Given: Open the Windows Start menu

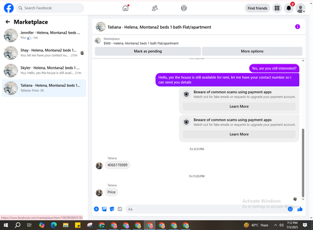Looking at the screenshot, I should [6, 225].
